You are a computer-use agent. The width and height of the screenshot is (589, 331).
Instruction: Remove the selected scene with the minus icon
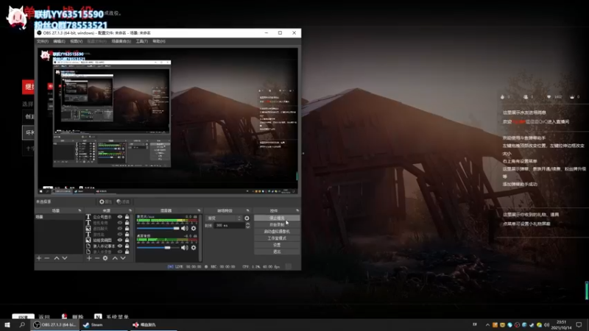pyautogui.click(x=47, y=258)
